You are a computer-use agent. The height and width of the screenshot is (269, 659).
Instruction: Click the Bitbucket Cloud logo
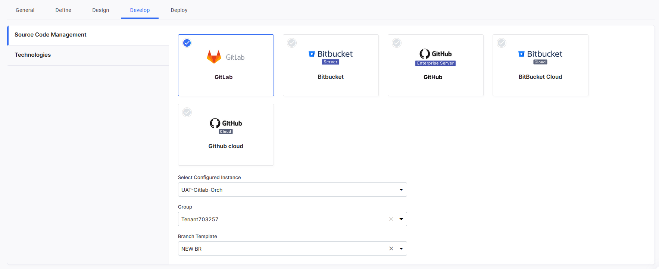click(x=540, y=57)
